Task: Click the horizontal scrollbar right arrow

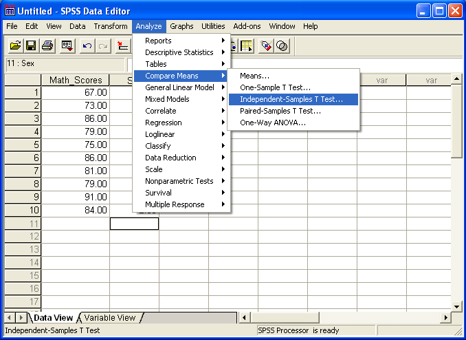Action: 445,318
